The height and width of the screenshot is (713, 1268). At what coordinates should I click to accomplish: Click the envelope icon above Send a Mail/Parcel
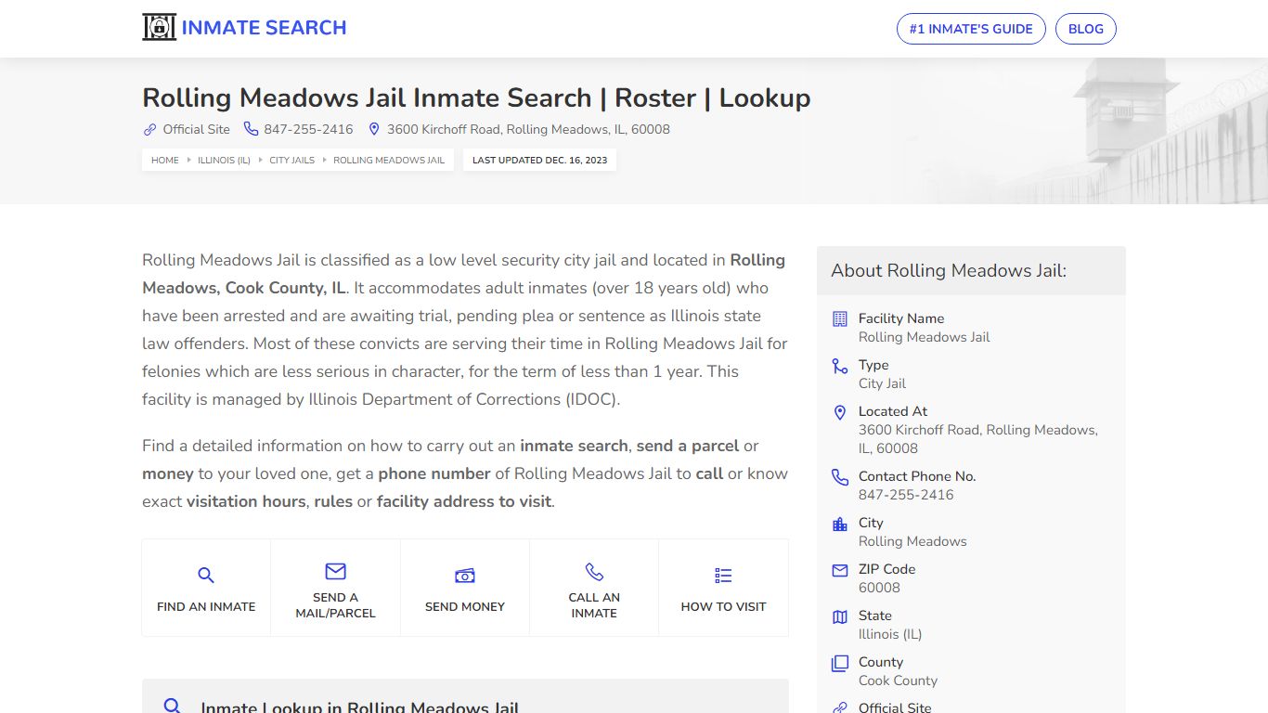[x=335, y=571]
